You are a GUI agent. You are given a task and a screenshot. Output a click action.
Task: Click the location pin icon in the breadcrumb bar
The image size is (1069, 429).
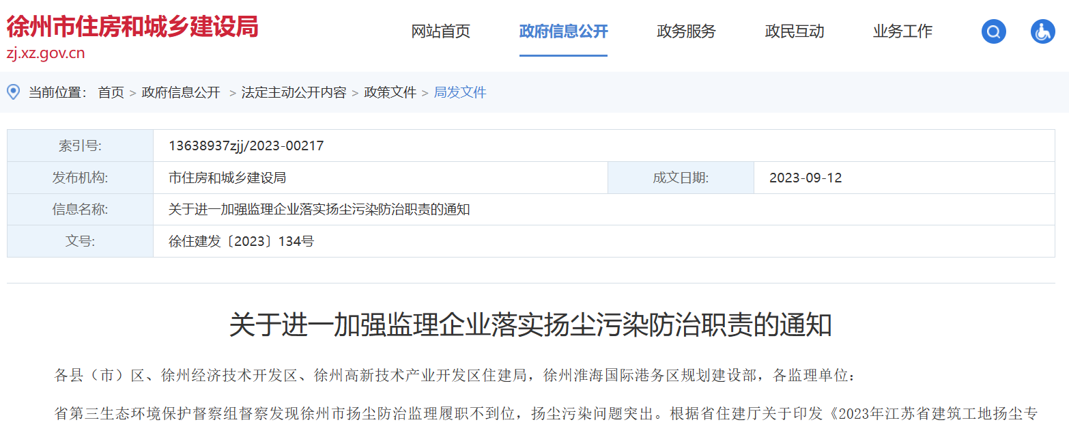pyautogui.click(x=13, y=92)
